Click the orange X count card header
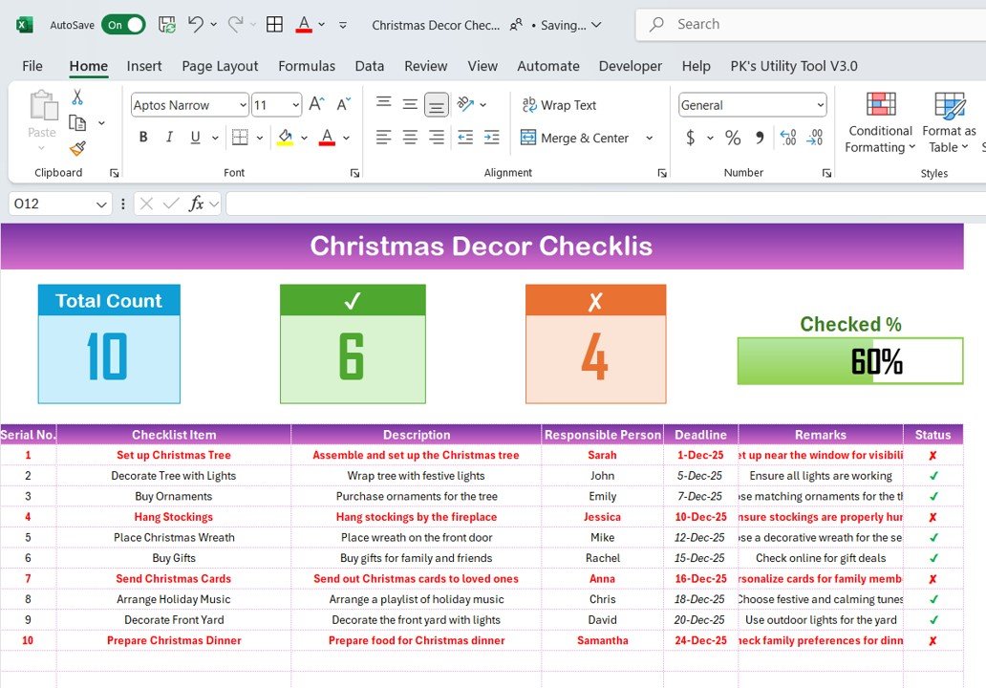Screen dimensions: 986x688 [595, 300]
